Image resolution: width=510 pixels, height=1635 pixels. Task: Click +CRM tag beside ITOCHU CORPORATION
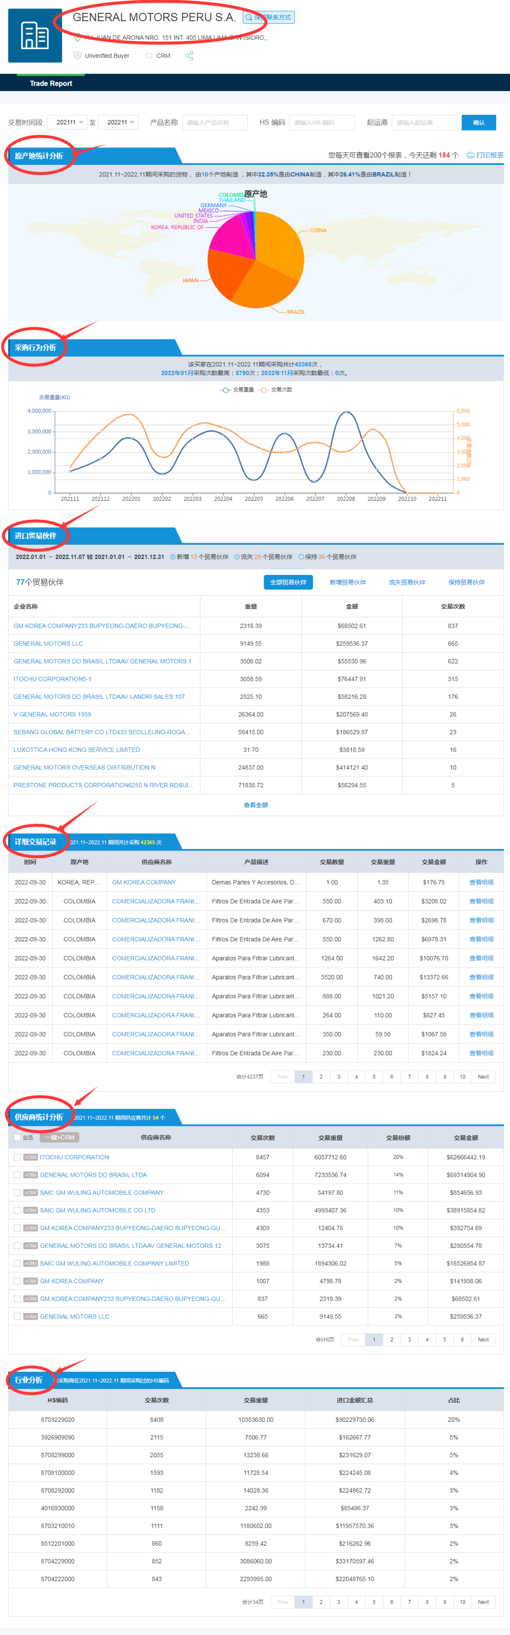30,1157
